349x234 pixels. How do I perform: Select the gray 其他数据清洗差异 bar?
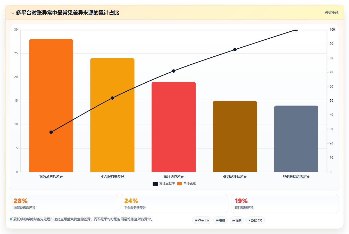[296, 139]
